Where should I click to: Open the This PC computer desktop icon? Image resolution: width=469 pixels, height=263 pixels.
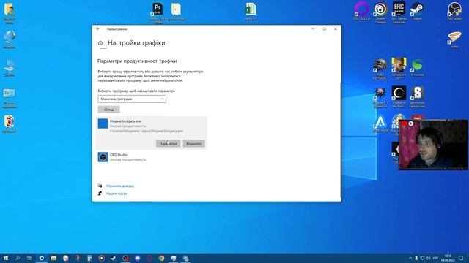click(x=10, y=67)
